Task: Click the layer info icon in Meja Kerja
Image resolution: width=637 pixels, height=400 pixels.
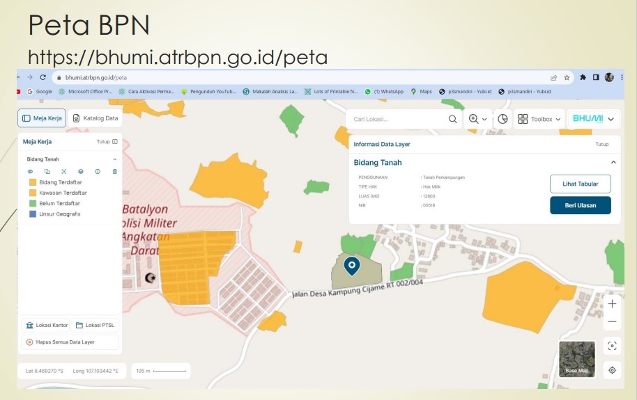Action: click(98, 171)
